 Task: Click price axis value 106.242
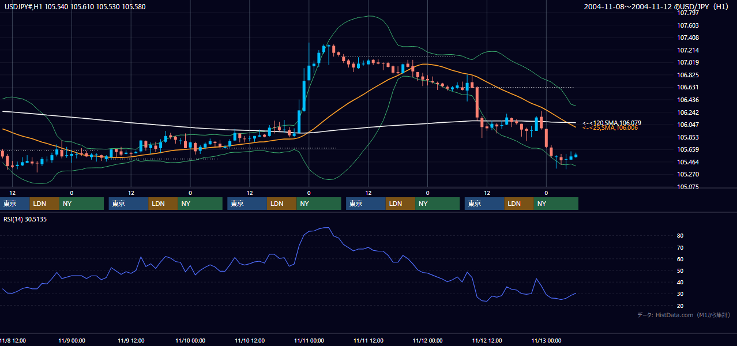coord(688,112)
